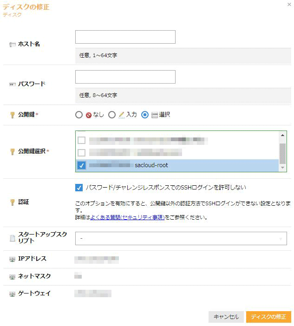
Task: Open the よくある質問 security FAQ link
Action: 127,217
